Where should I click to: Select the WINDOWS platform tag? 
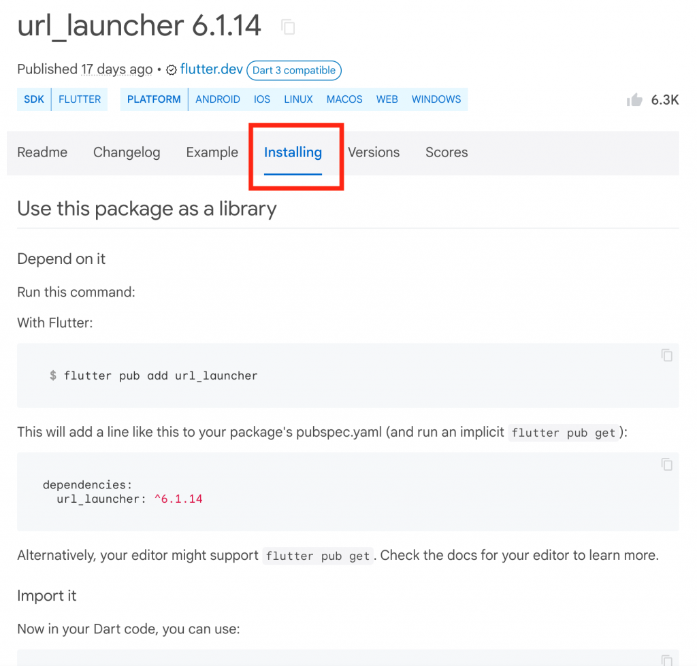(x=436, y=99)
